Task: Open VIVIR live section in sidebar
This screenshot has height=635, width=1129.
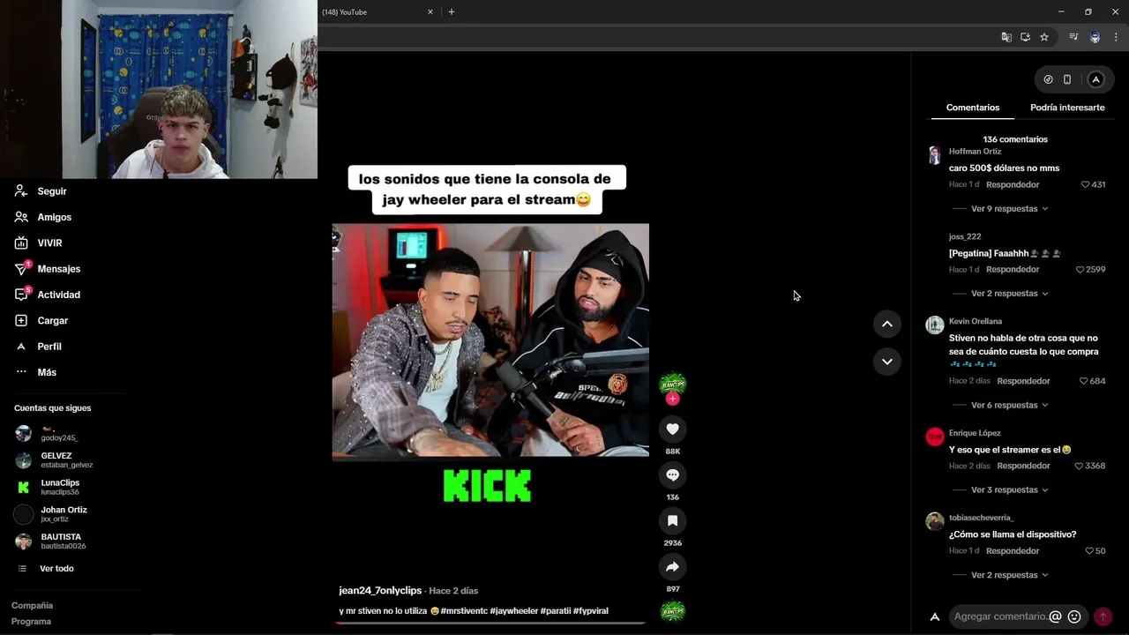Action: click(39, 243)
